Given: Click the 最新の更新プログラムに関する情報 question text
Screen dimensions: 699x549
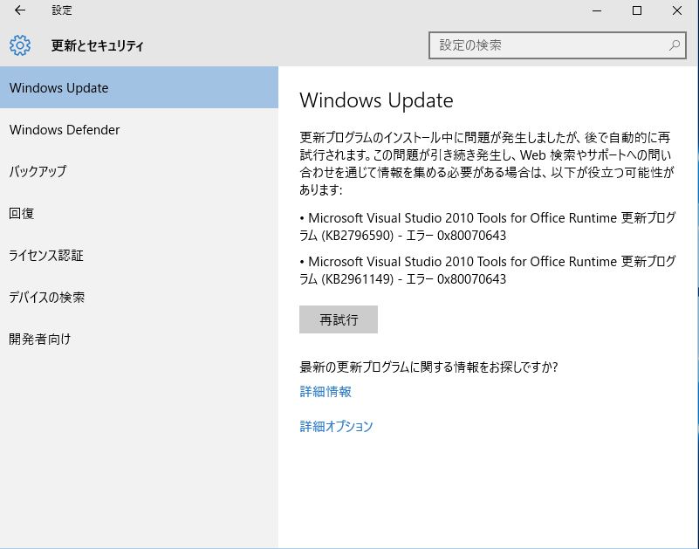Looking at the screenshot, I should tap(428, 367).
